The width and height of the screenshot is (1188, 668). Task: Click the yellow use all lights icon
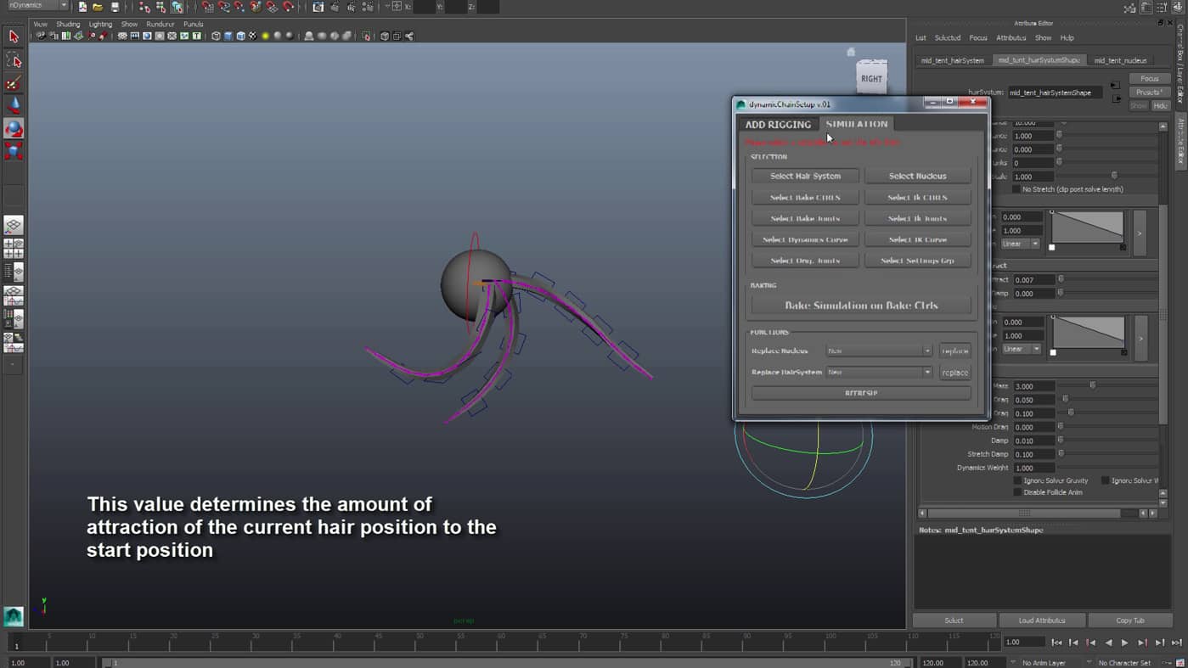click(265, 36)
